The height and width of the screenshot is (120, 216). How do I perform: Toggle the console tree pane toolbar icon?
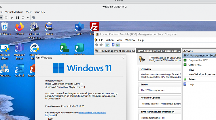tap(107, 45)
